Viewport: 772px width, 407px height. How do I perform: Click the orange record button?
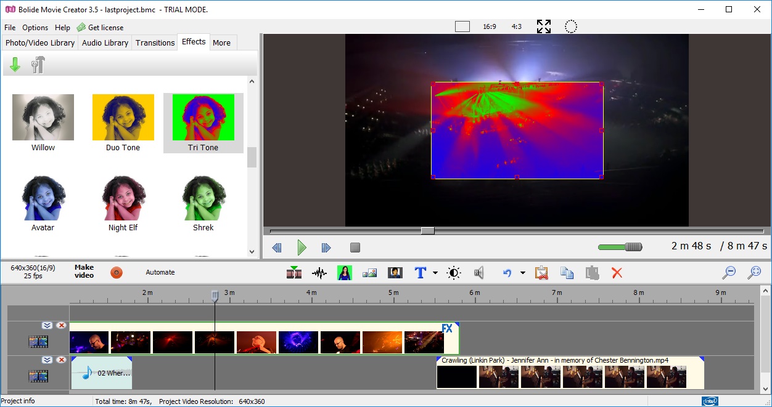click(x=117, y=272)
